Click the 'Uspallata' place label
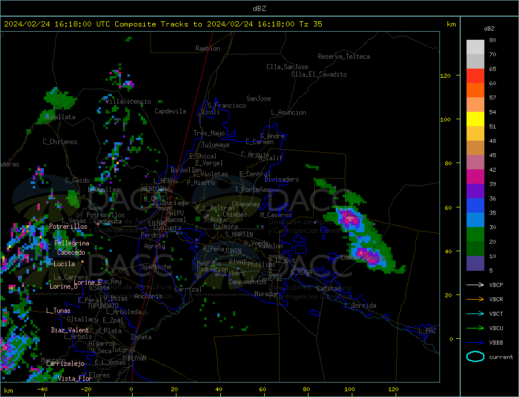 (x=59, y=117)
